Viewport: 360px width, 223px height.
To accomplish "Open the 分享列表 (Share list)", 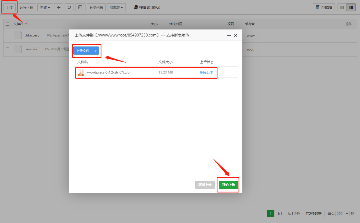I will click(96, 7).
